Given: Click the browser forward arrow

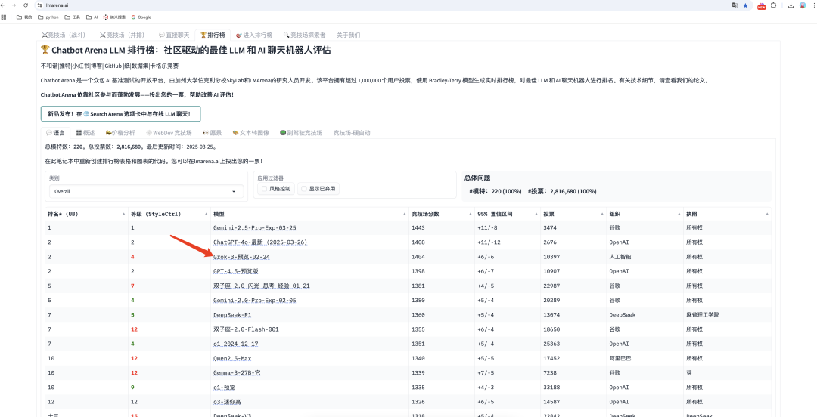Looking at the screenshot, I should (x=14, y=5).
